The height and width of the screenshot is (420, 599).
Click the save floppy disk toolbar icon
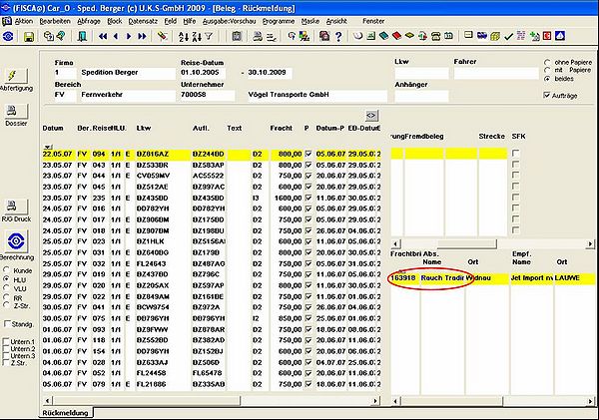[x=29, y=37]
